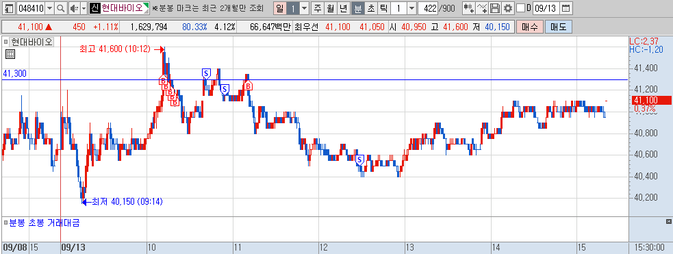Click the stock search magnifier icon
The width and height of the screenshot is (673, 254).
[x=61, y=8]
